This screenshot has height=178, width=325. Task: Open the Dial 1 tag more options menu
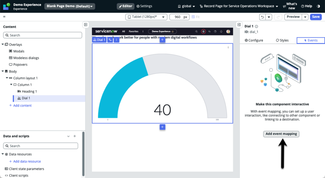[116, 40]
